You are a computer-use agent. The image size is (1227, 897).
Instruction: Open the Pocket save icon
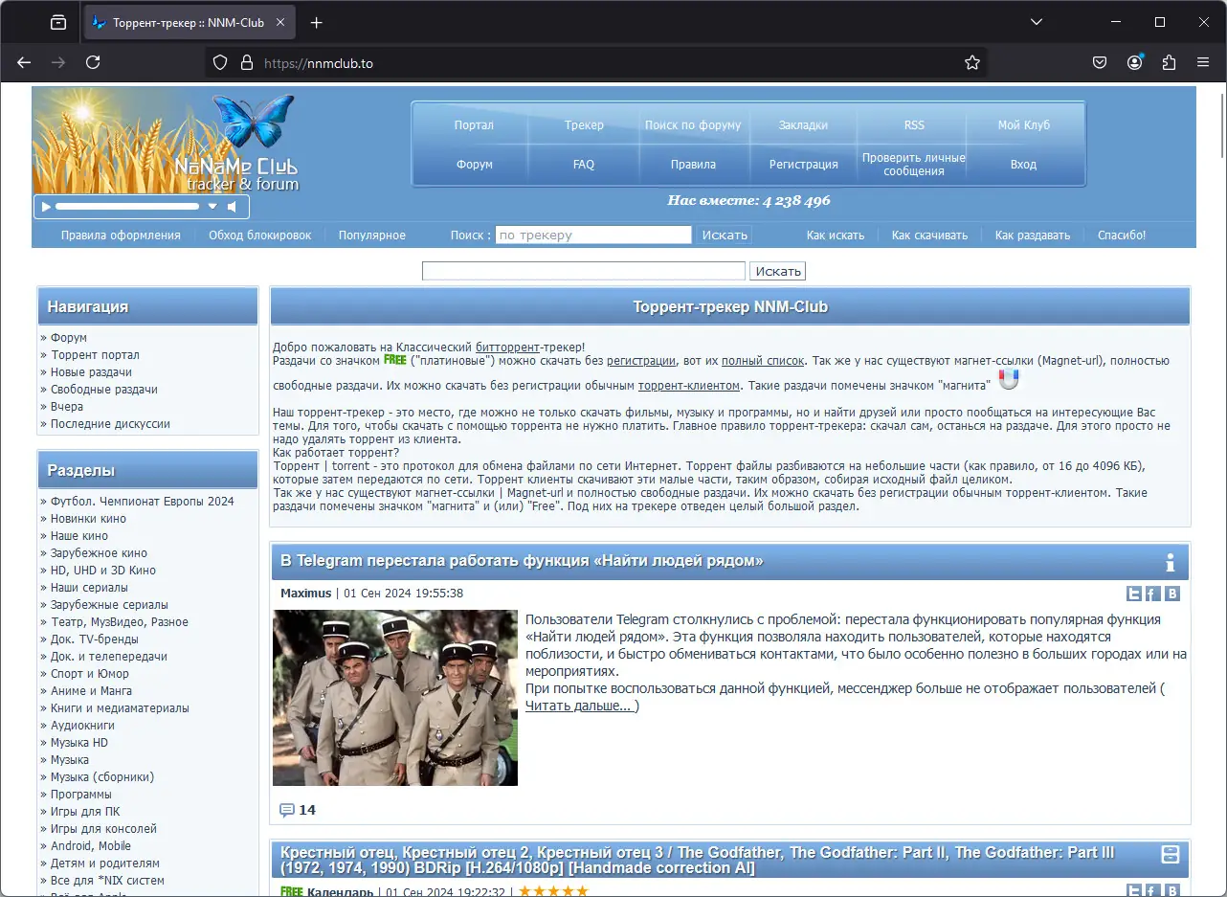1100,62
